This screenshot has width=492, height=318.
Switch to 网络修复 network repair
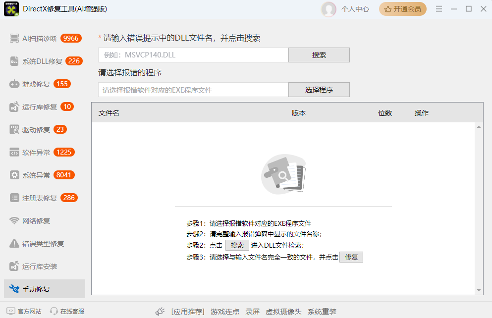[35, 220]
